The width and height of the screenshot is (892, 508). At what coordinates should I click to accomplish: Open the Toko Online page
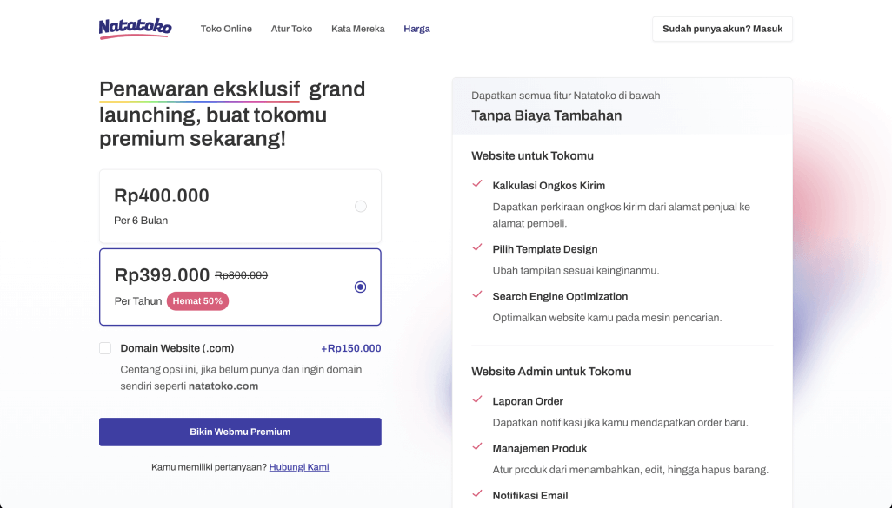pyautogui.click(x=226, y=29)
